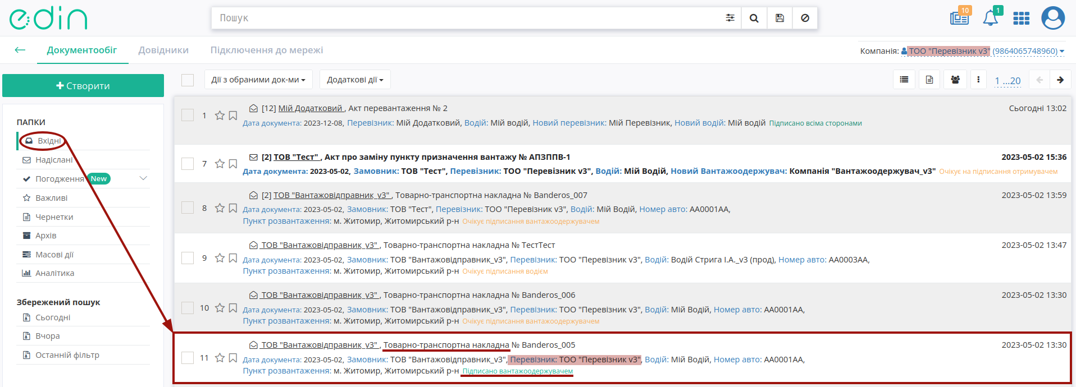Check the box for document 8

(x=188, y=208)
